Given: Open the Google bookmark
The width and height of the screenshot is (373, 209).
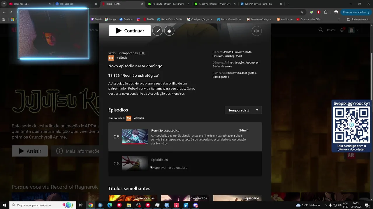Looking at the screenshot, I should click(x=110, y=19).
